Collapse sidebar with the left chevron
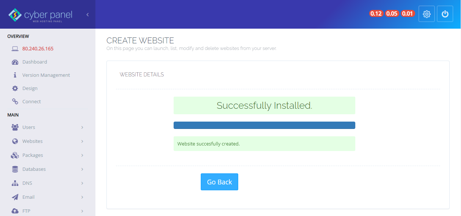 [88, 15]
